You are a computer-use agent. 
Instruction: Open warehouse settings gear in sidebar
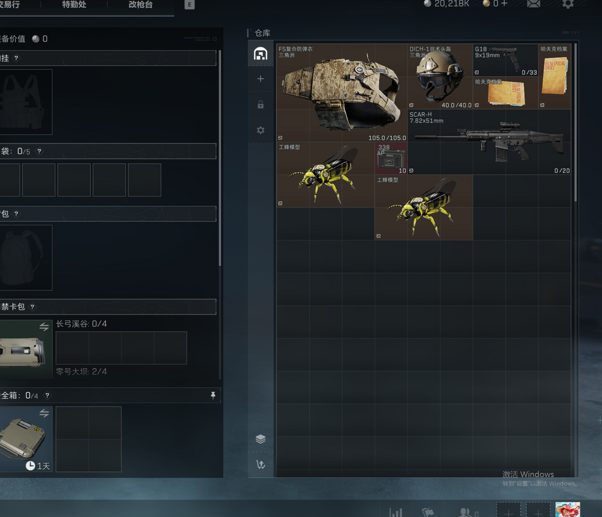pyautogui.click(x=260, y=130)
